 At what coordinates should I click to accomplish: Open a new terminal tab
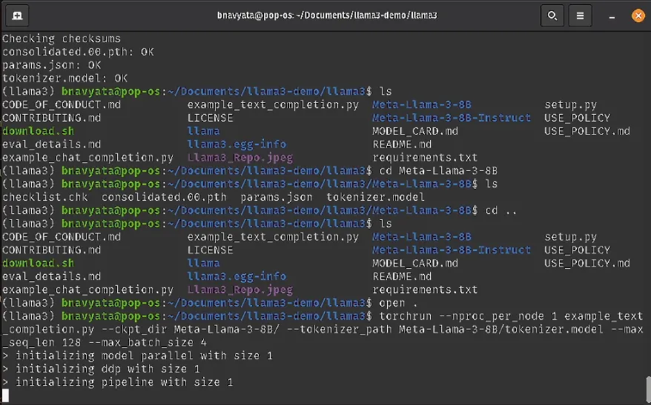19,15
